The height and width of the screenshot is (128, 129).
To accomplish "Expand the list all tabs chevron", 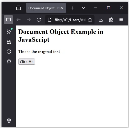I will click(x=84, y=8).
